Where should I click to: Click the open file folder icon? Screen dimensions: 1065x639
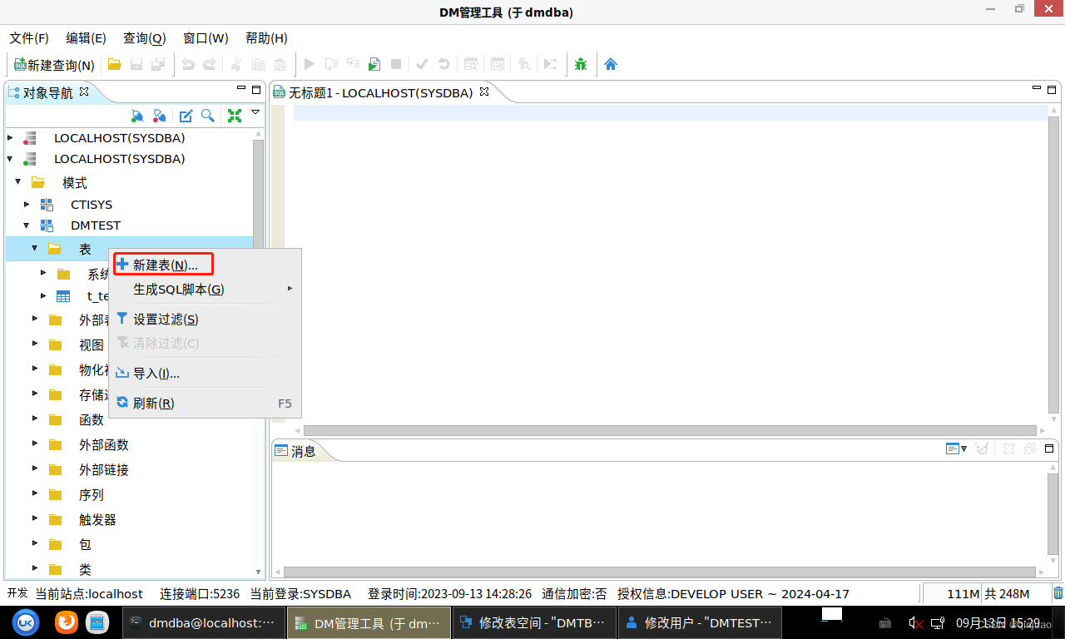click(115, 64)
